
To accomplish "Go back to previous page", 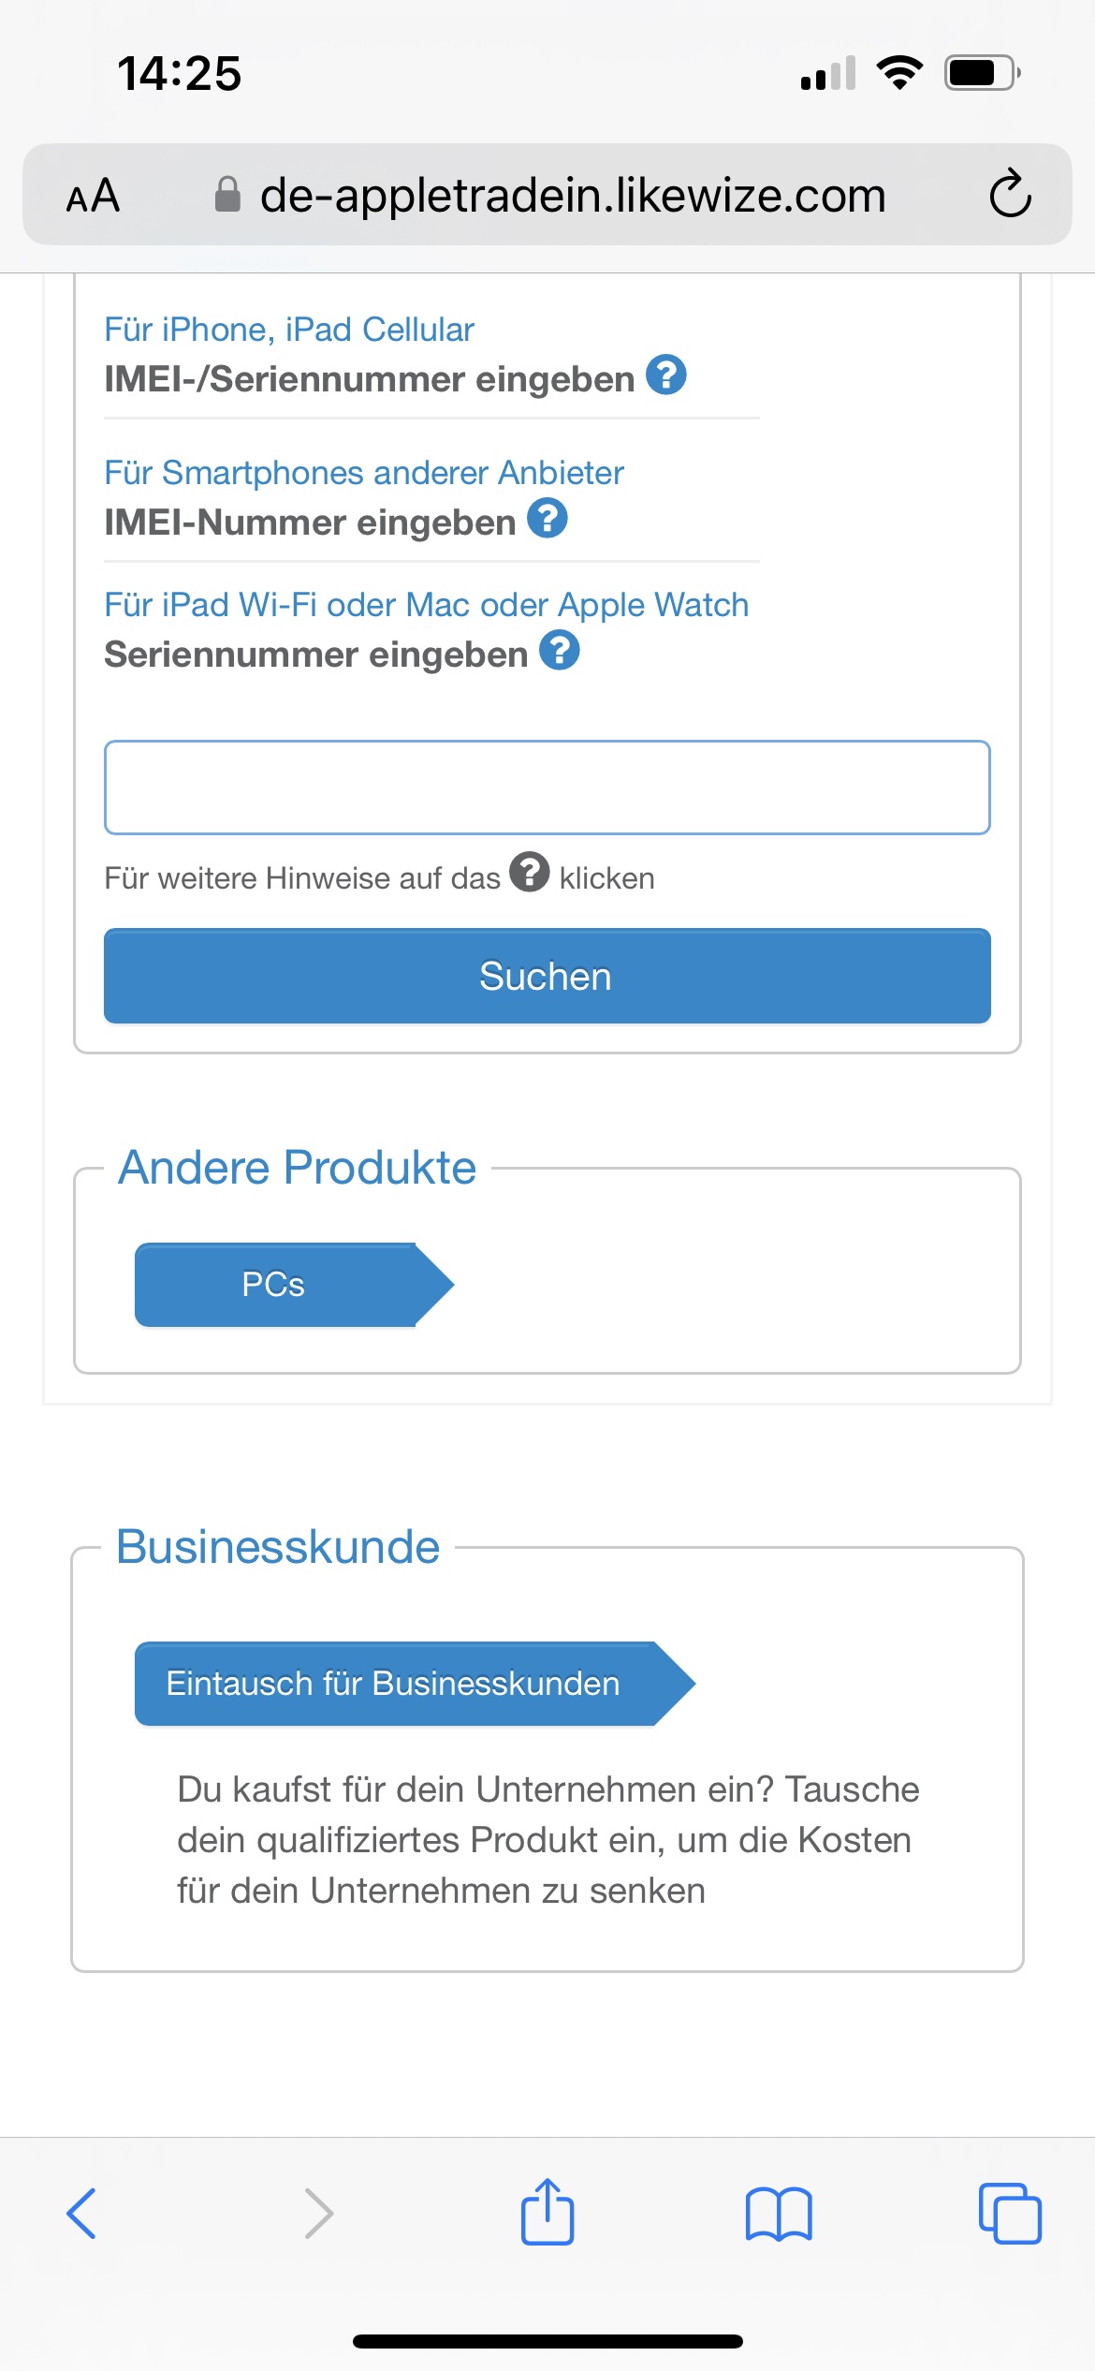I will point(82,2214).
